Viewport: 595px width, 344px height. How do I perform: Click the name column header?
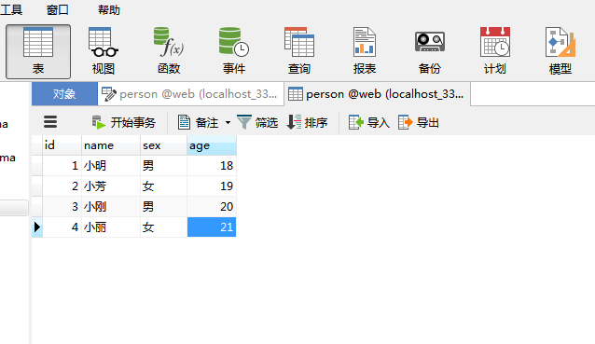(x=111, y=145)
